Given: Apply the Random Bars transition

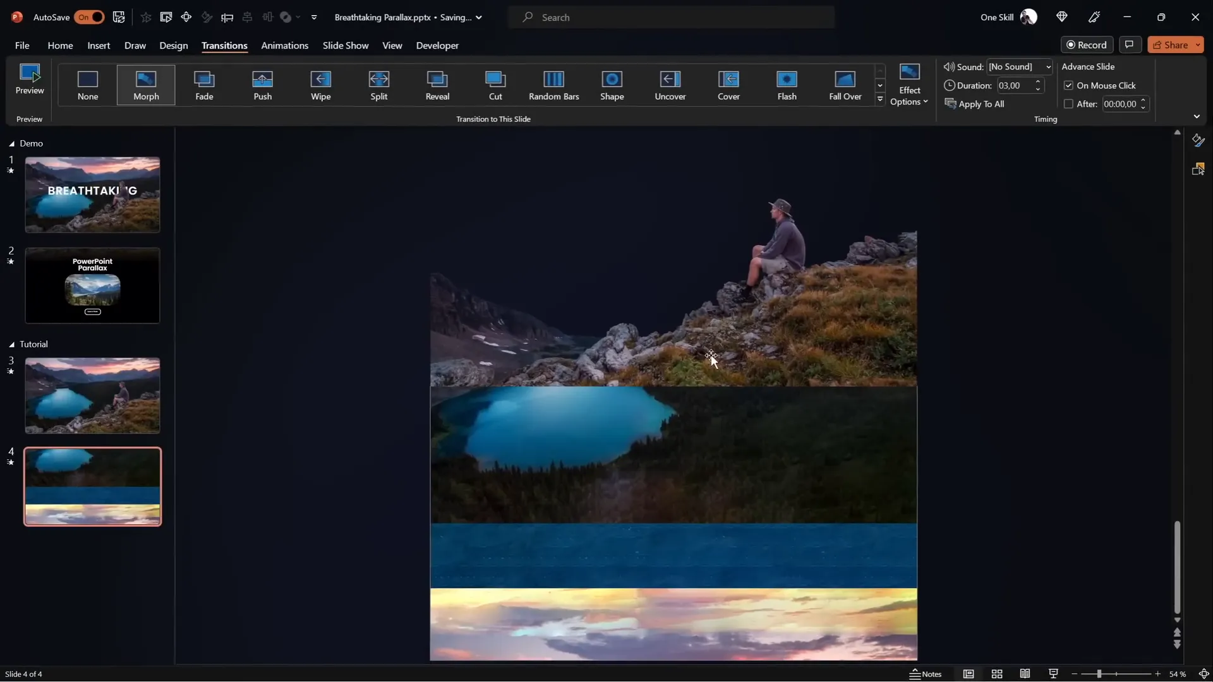Looking at the screenshot, I should pyautogui.click(x=553, y=85).
